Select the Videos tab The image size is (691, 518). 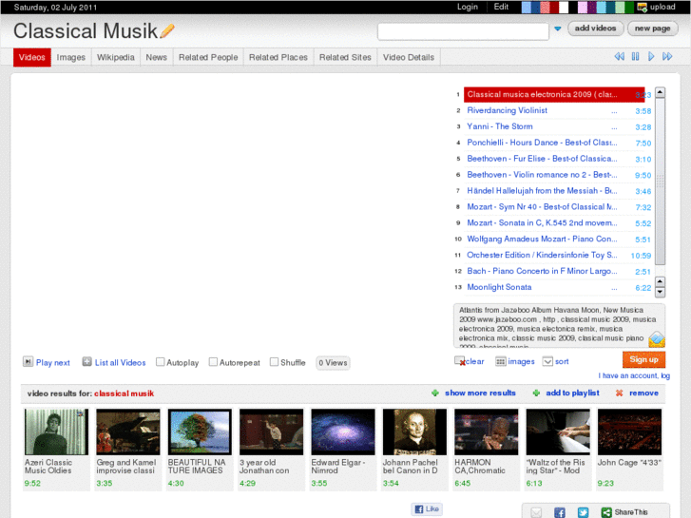coord(31,57)
